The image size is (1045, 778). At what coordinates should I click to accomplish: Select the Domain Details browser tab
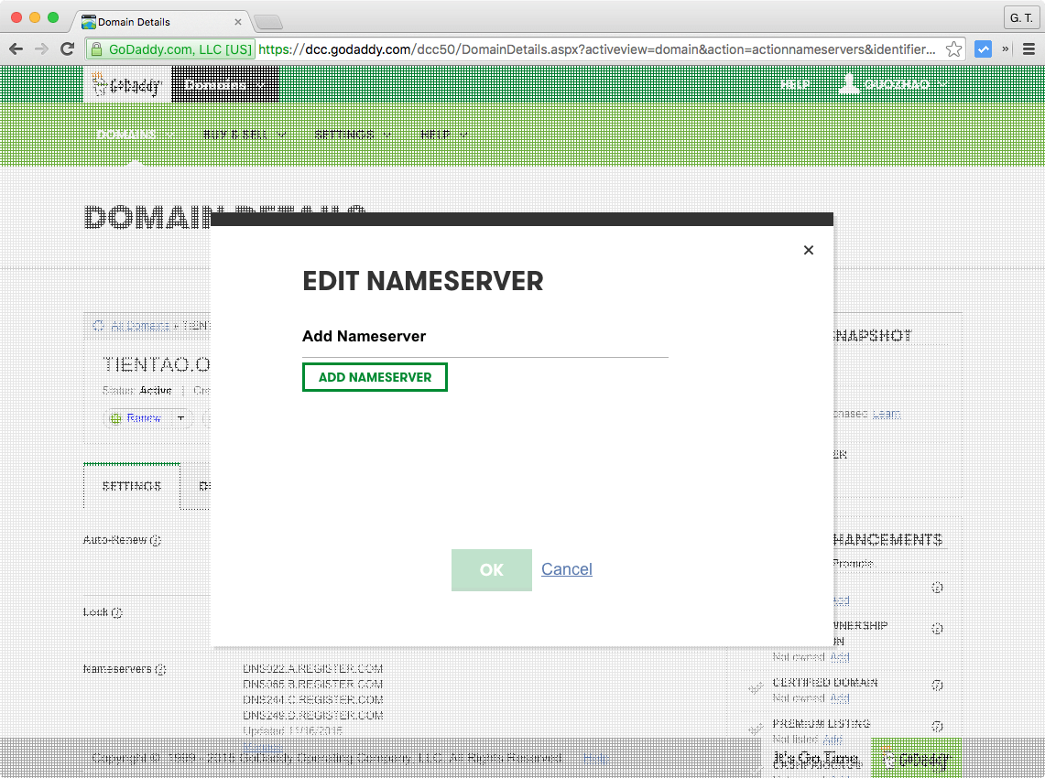coord(137,21)
